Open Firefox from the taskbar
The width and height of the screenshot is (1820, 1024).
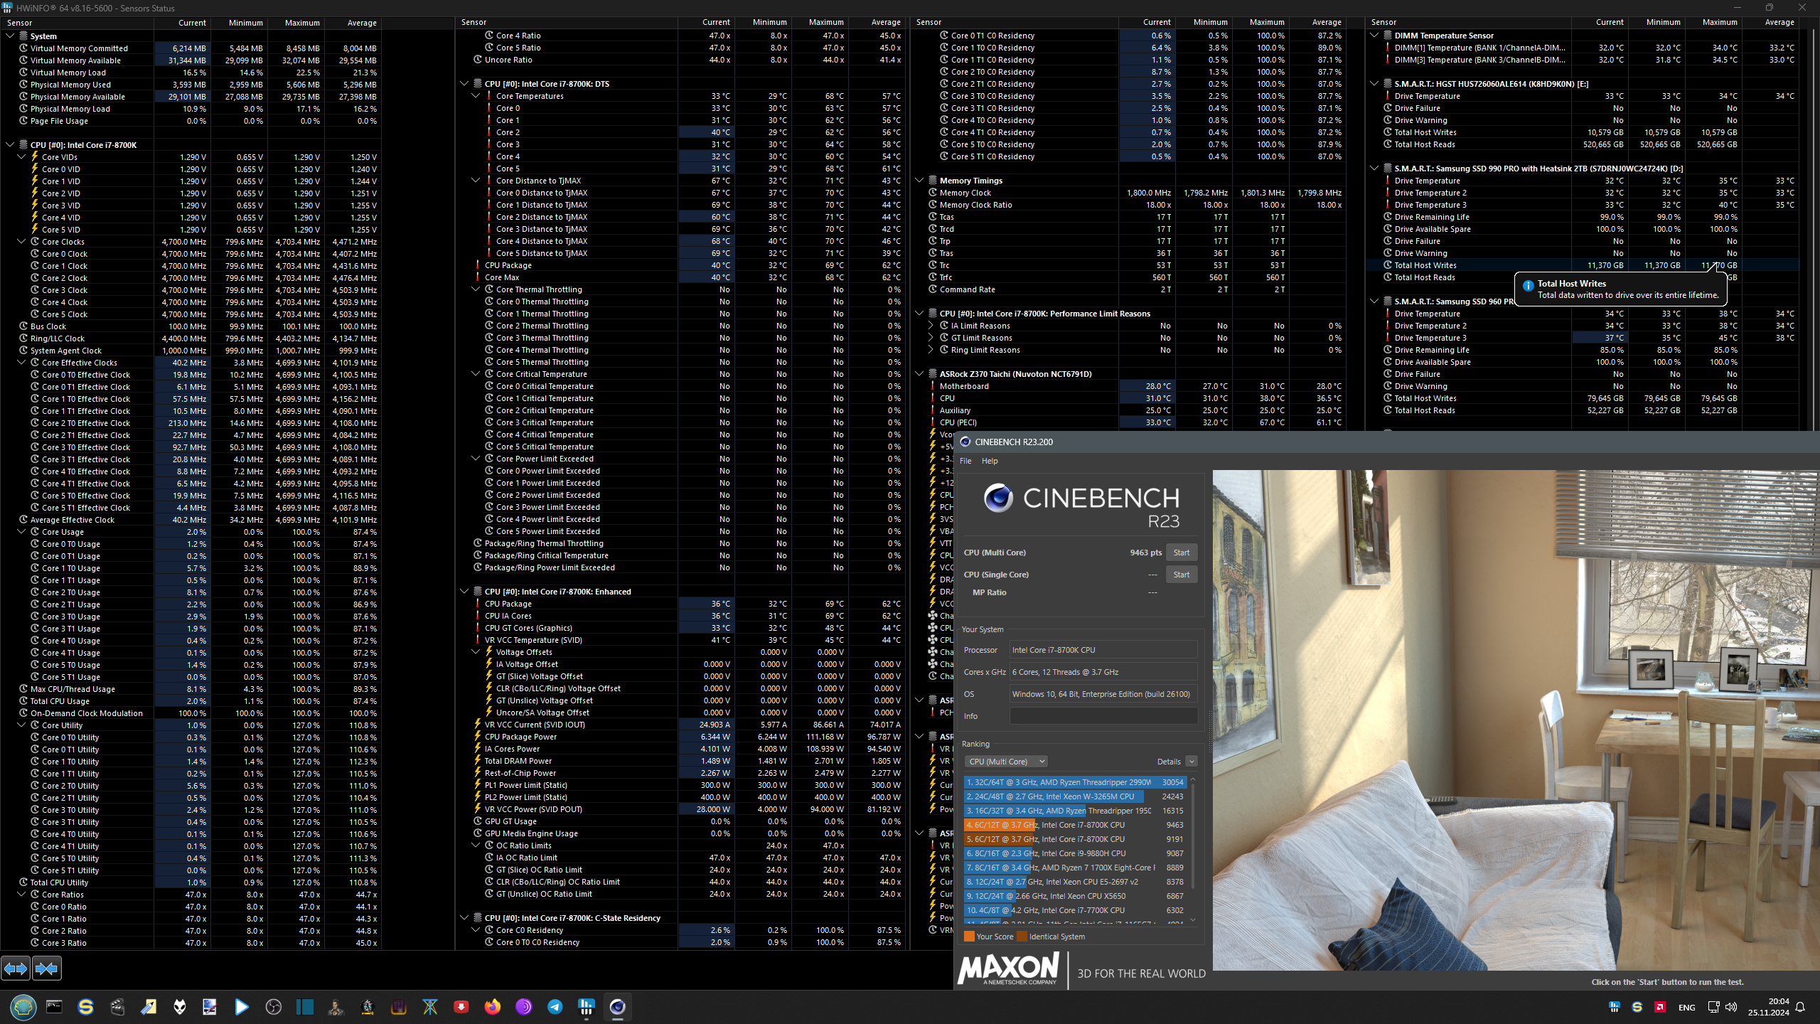tap(492, 1006)
